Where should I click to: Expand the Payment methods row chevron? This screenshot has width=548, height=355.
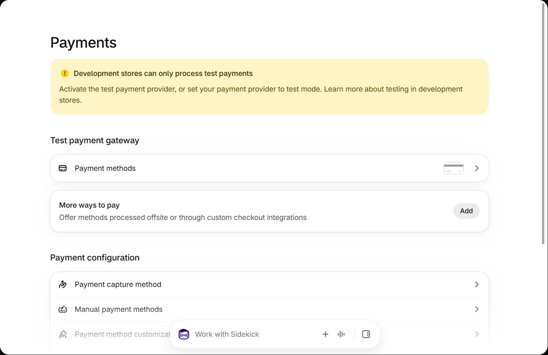477,168
